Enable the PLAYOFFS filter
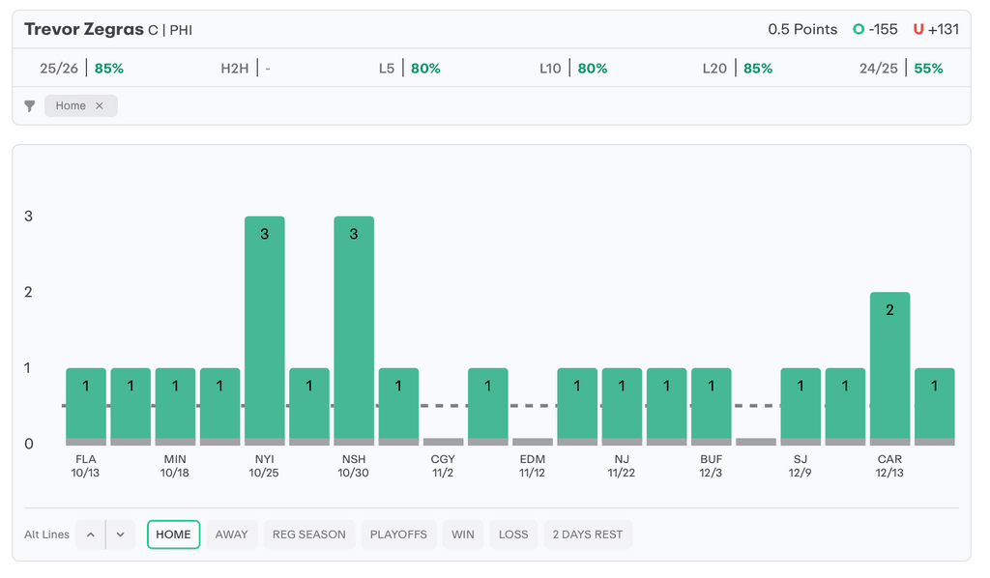This screenshot has height=578, width=990. click(398, 535)
